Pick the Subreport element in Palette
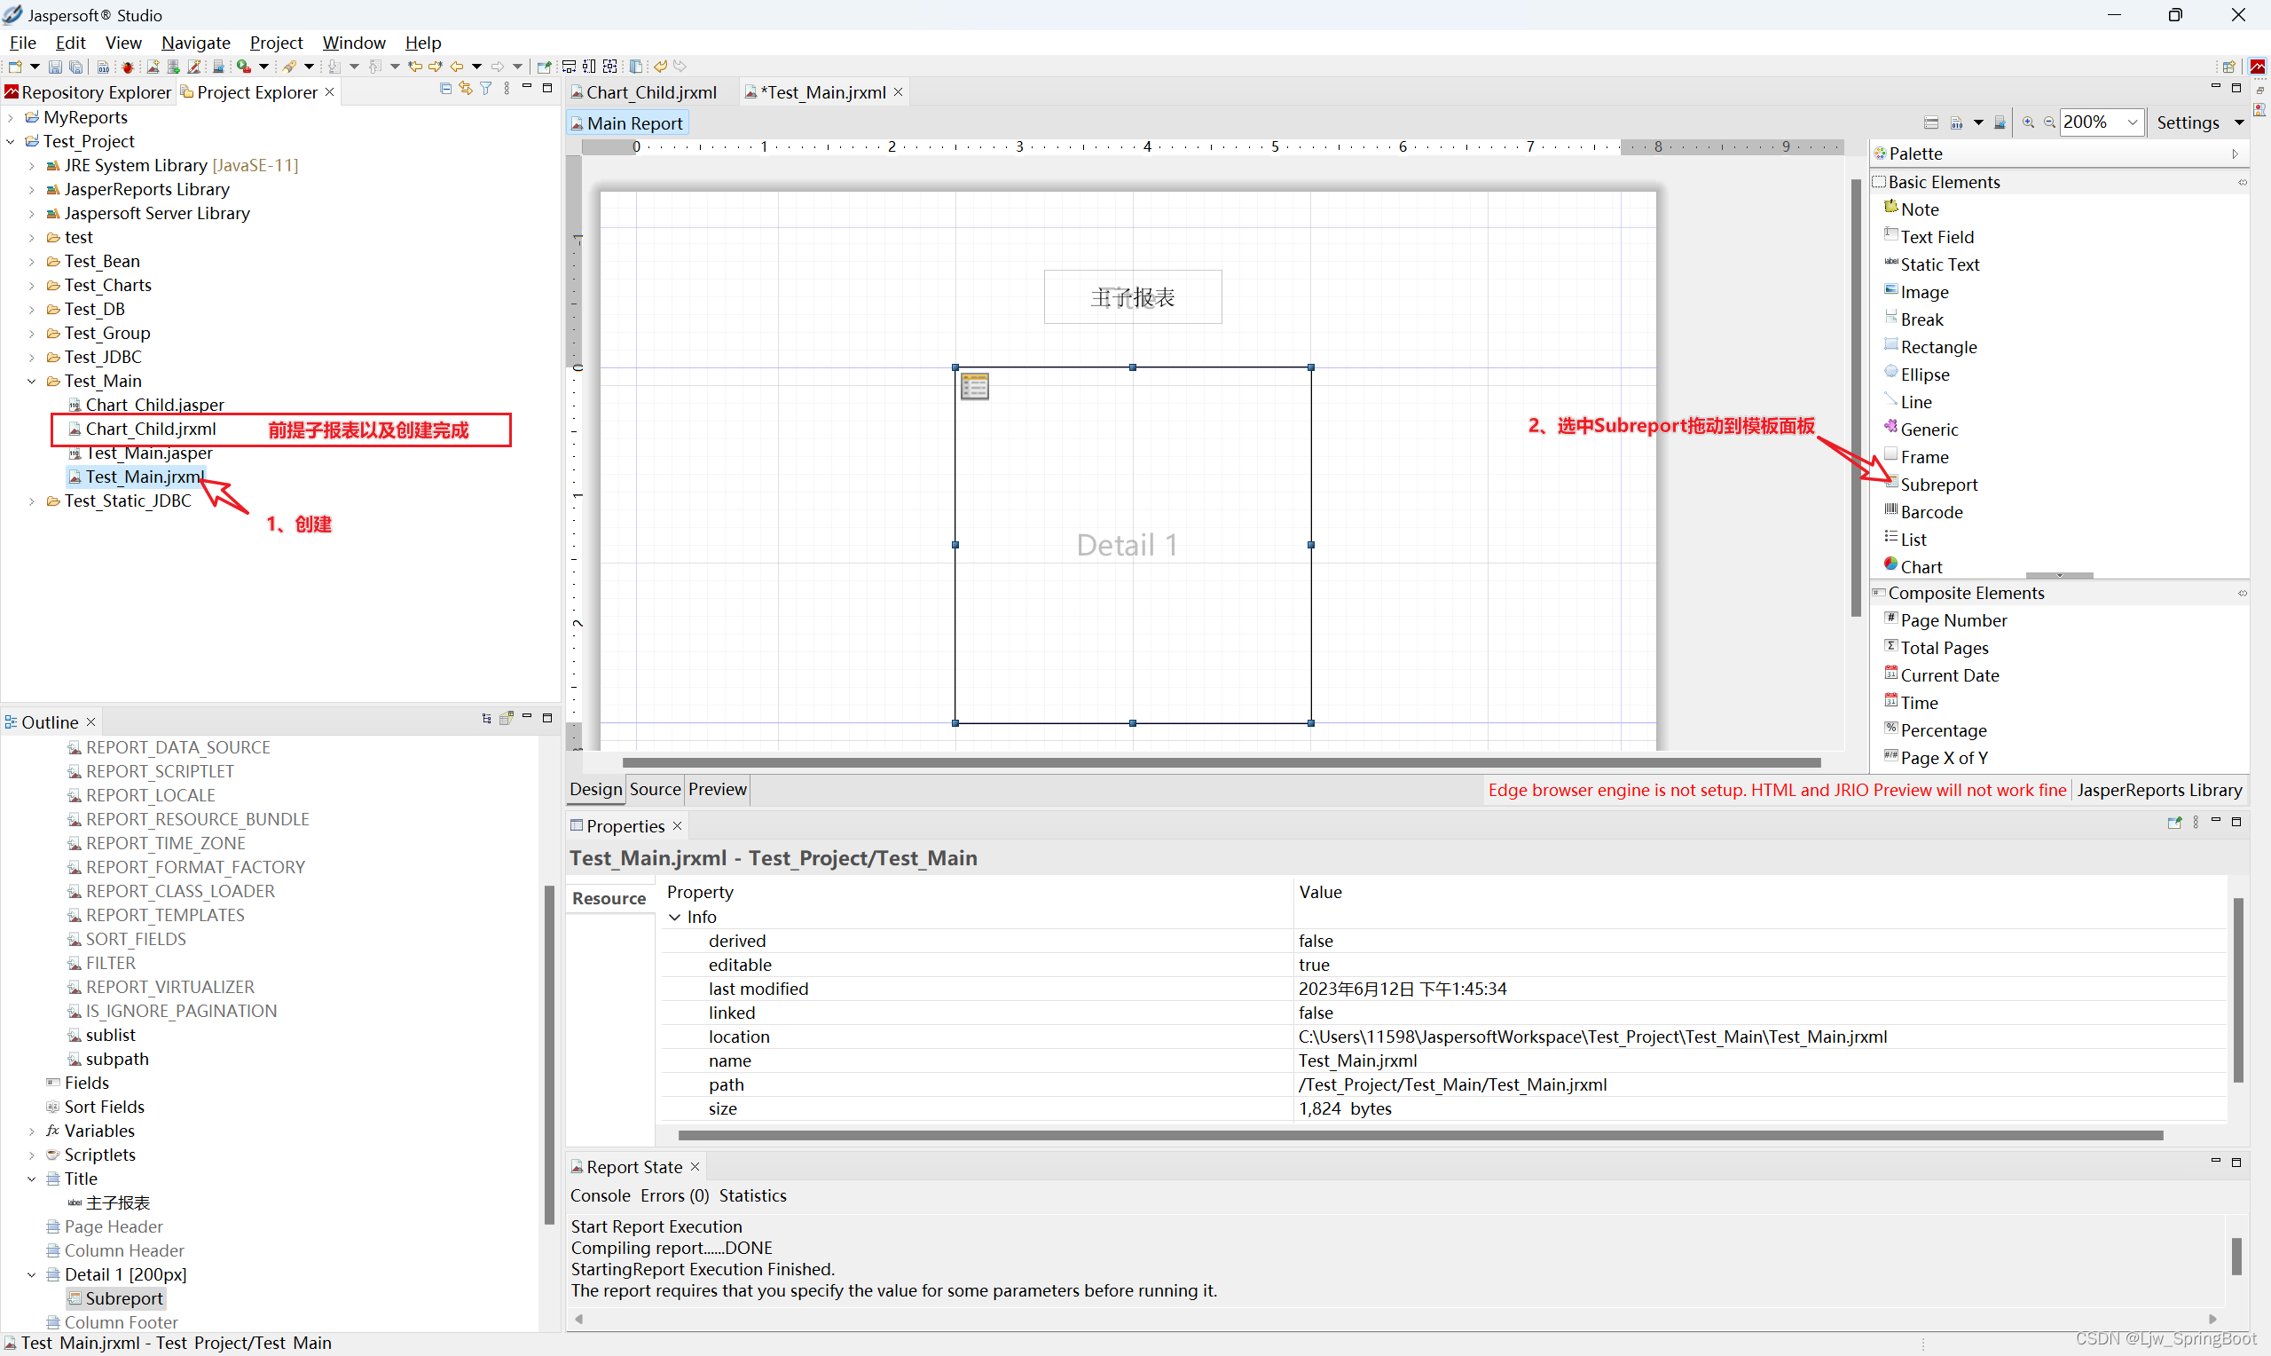The width and height of the screenshot is (2271, 1356). pos(1931,485)
